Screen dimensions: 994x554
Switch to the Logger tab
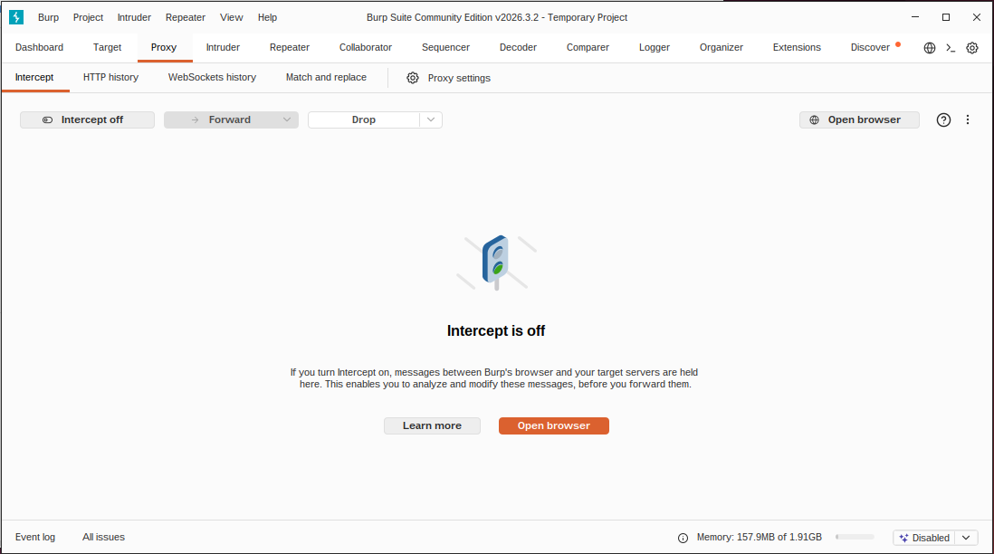tap(655, 48)
